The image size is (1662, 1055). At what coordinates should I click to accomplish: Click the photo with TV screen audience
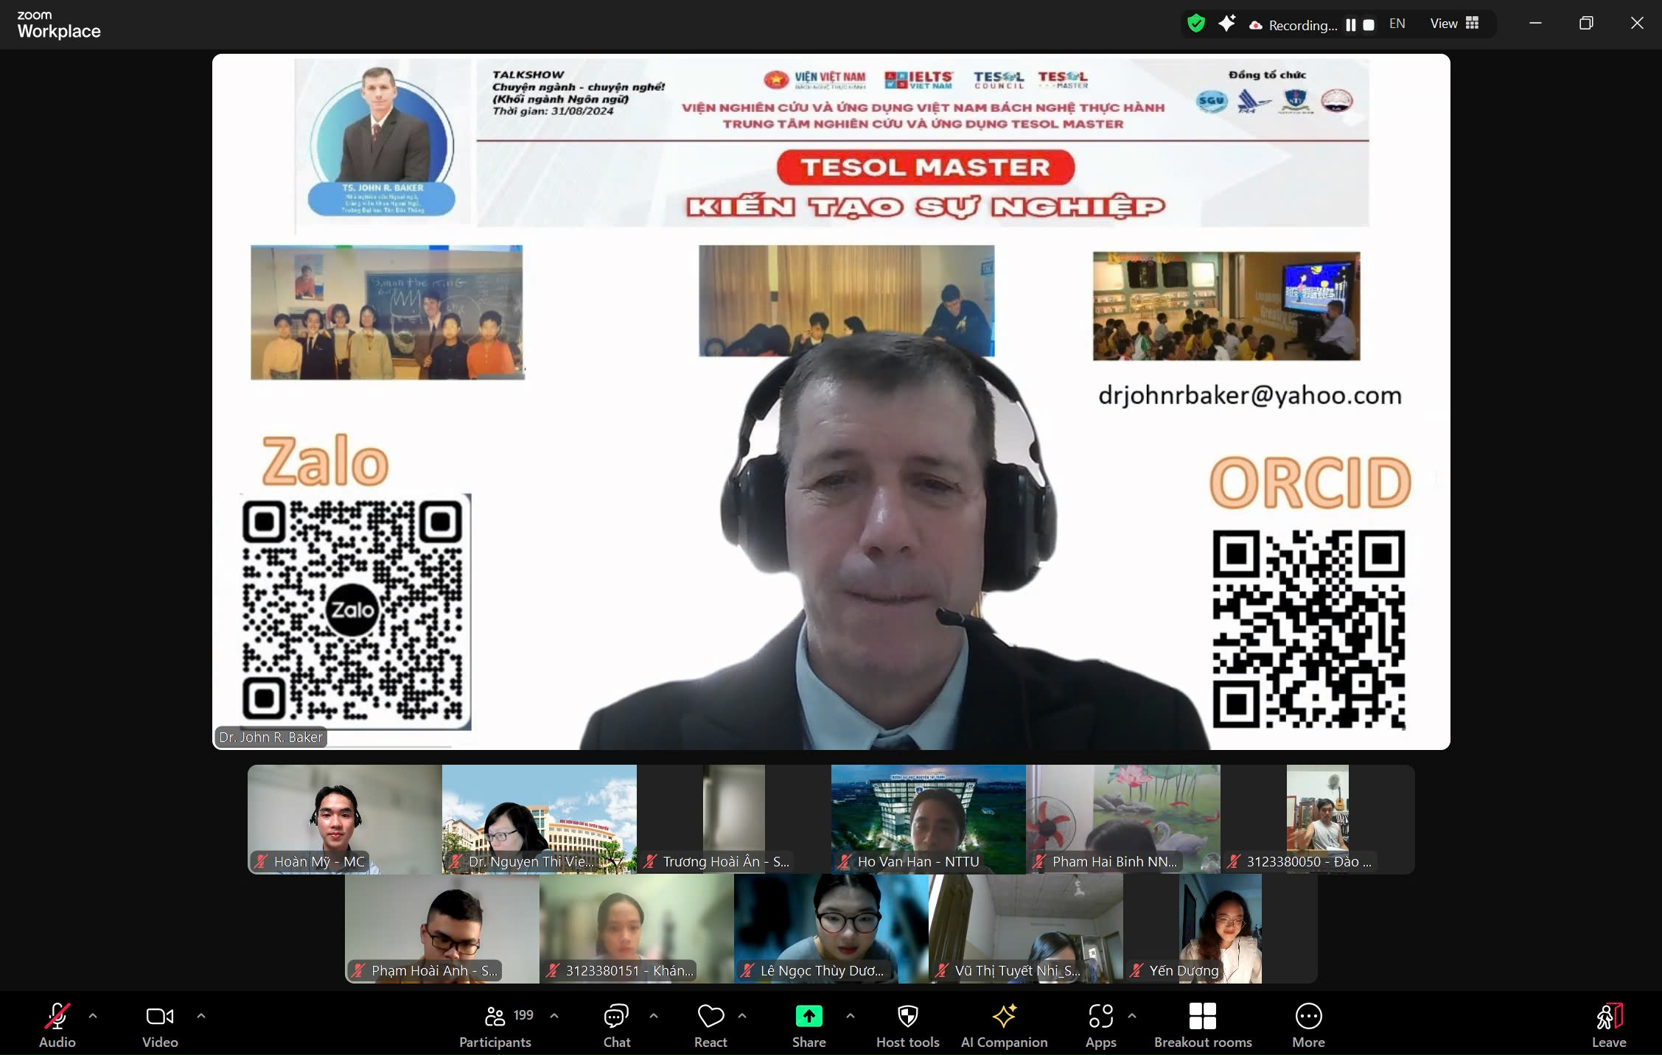[x=1226, y=306]
